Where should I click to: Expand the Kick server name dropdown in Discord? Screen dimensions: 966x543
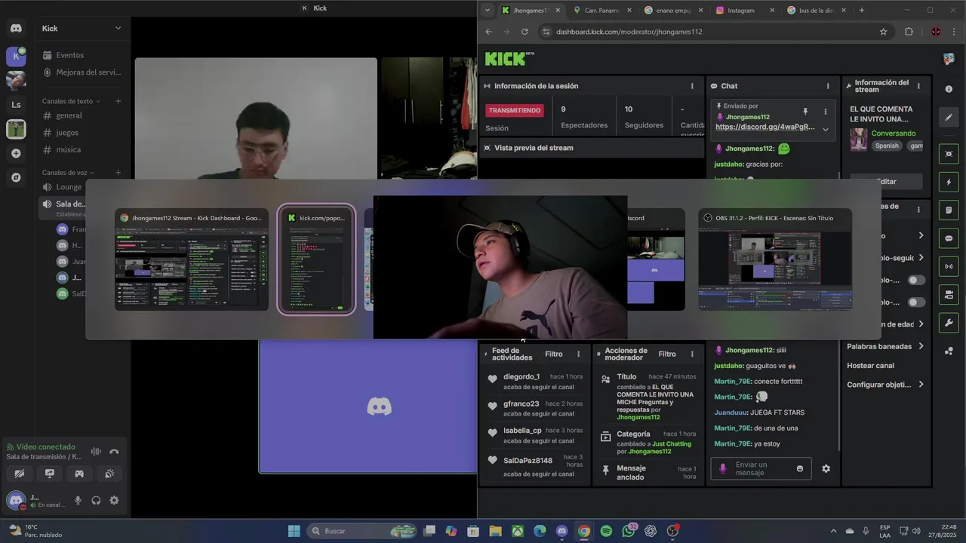118,28
